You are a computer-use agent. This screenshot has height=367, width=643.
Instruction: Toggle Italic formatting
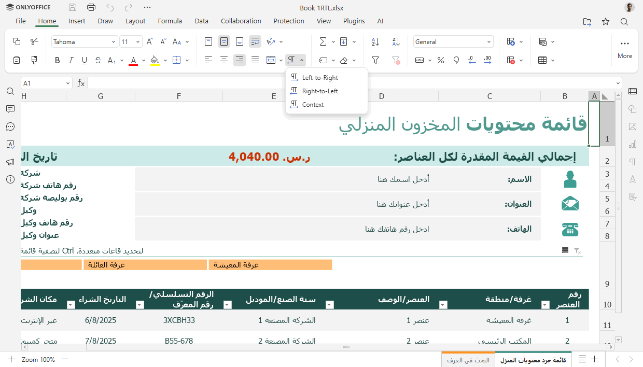click(71, 60)
